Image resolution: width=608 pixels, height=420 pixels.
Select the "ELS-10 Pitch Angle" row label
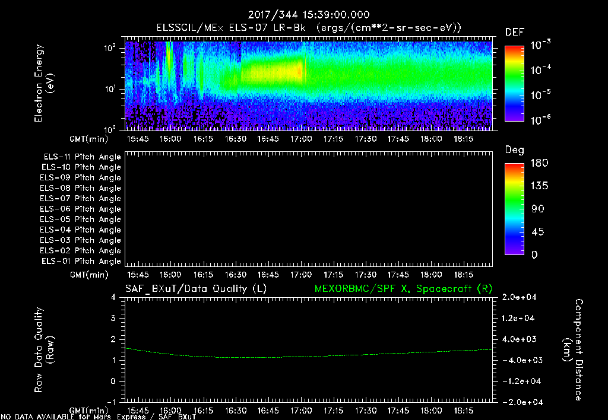tap(81, 167)
